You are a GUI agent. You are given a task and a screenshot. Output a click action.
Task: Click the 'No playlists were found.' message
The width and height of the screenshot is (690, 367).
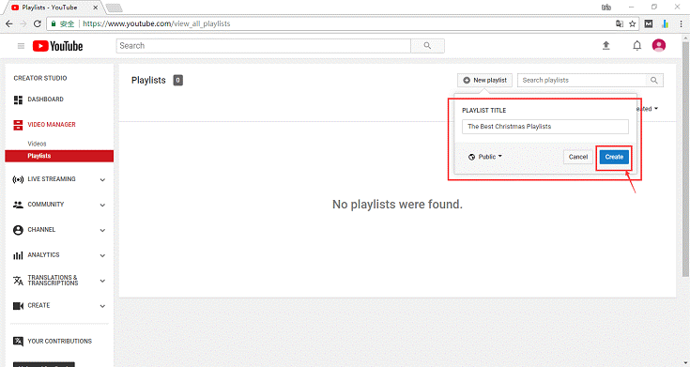(397, 205)
